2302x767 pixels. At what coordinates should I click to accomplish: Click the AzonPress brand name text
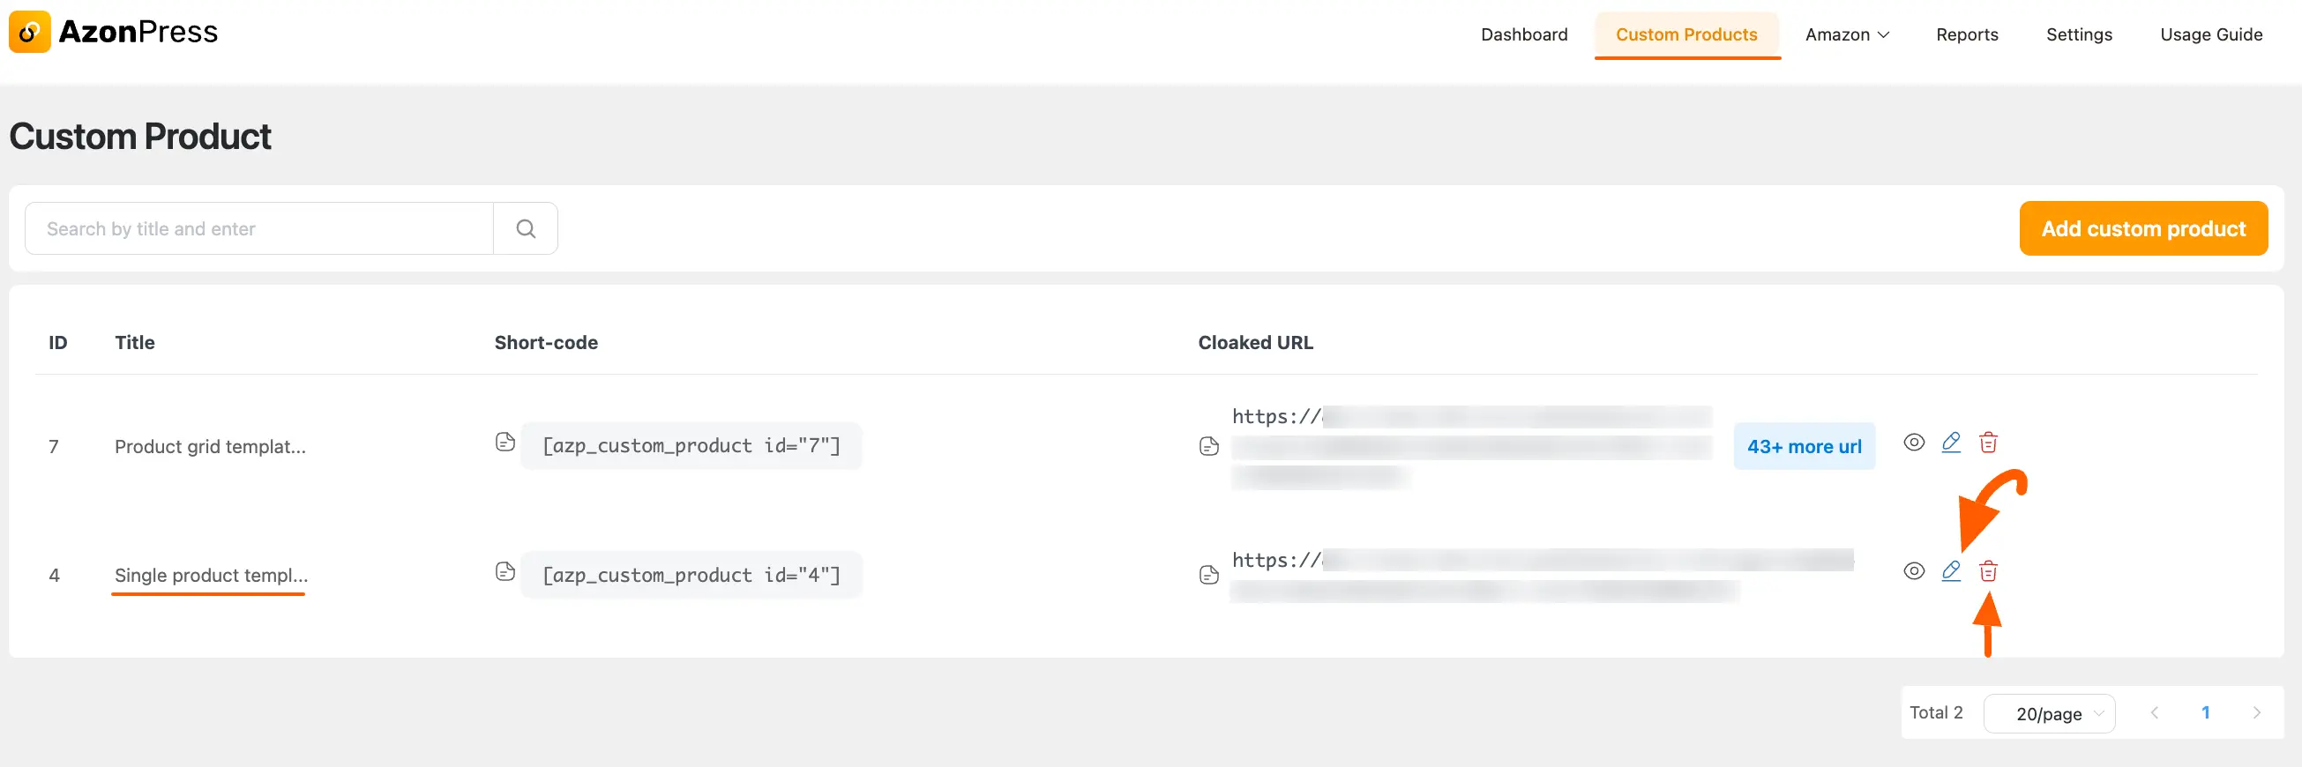[138, 32]
